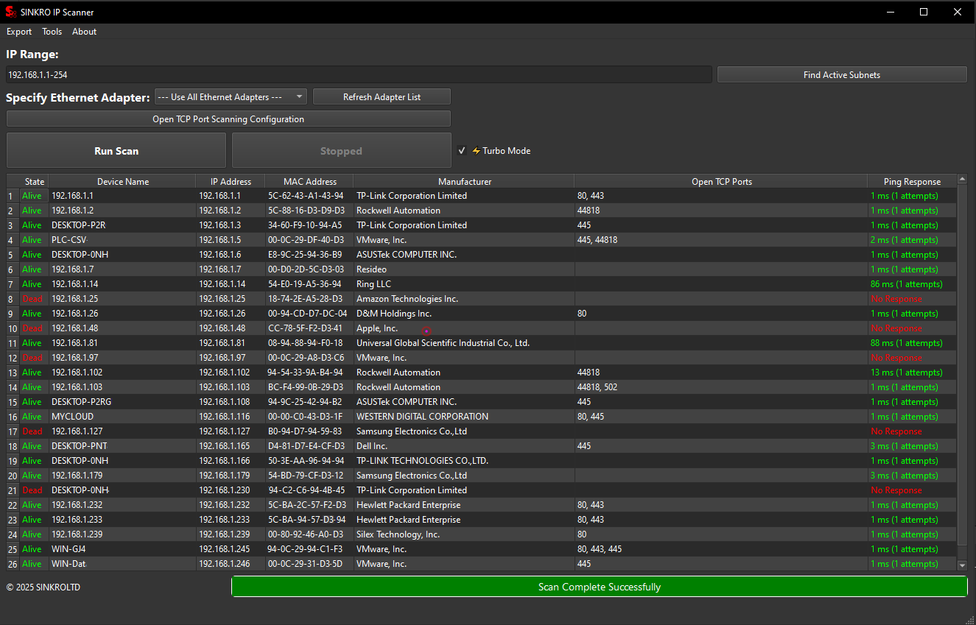The height and width of the screenshot is (625, 976).
Task: Click manufacturer WESTERN DIGITAL CORPORATION
Action: (422, 417)
